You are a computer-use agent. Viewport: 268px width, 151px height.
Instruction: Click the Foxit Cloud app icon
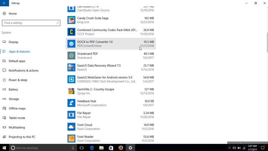click(71, 127)
